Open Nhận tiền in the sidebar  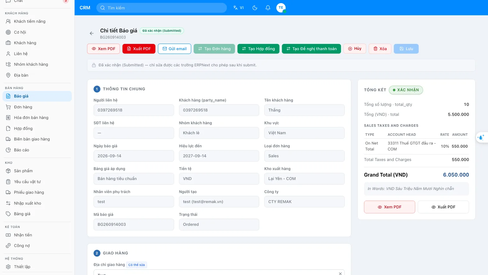coord(37,235)
